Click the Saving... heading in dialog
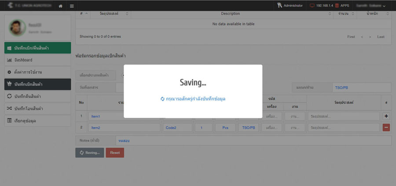Screen dimensions: 396x186 (193, 82)
